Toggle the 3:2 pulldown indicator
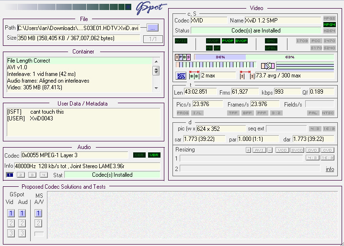344x246 pixels. 276,113
